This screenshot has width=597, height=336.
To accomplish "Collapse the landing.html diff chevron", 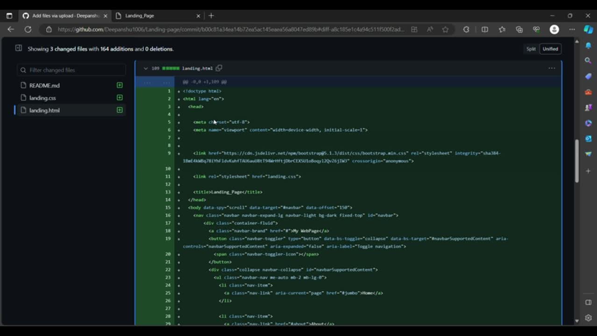I will click(145, 68).
